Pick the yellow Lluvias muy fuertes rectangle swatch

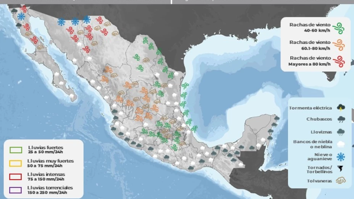click(15, 163)
